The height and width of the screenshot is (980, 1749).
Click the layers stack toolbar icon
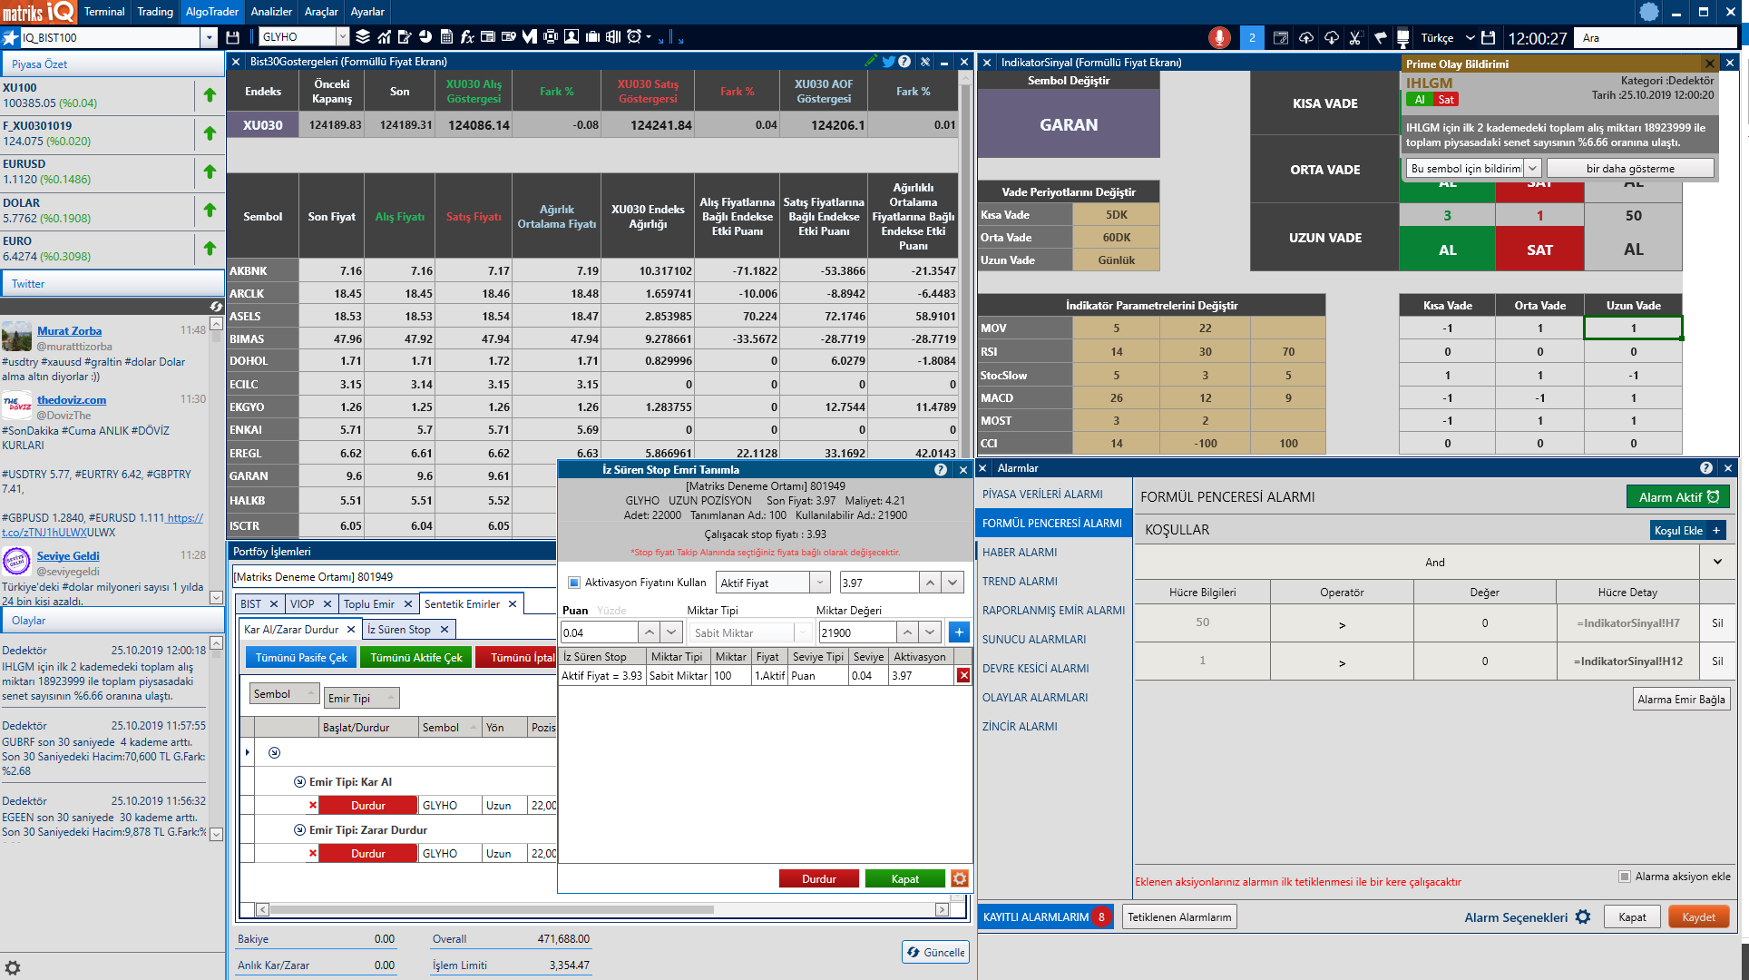coord(363,37)
